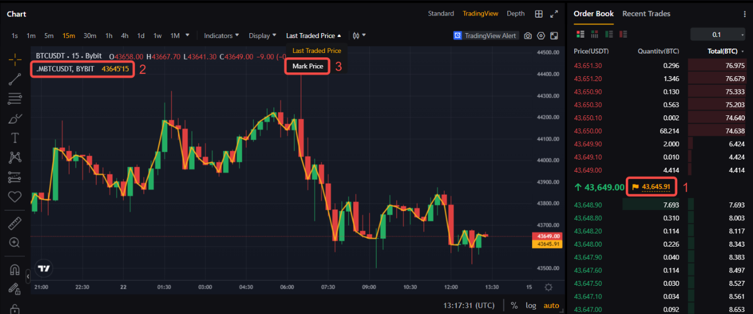Image resolution: width=753 pixels, height=314 pixels.
Task: Open the Indicators dropdown
Action: pyautogui.click(x=221, y=36)
